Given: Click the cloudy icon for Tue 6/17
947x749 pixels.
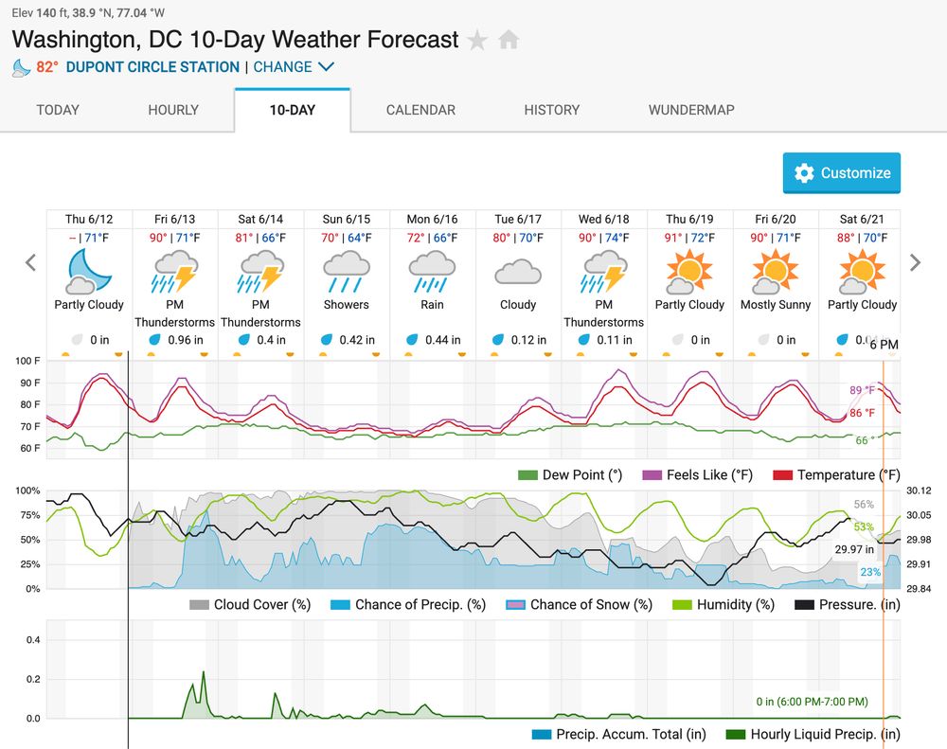Looking at the screenshot, I should point(517,272).
